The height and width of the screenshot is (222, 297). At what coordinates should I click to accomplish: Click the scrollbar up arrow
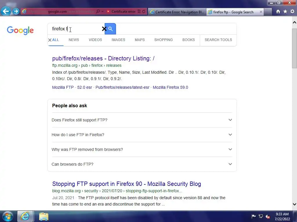click(x=294, y=23)
